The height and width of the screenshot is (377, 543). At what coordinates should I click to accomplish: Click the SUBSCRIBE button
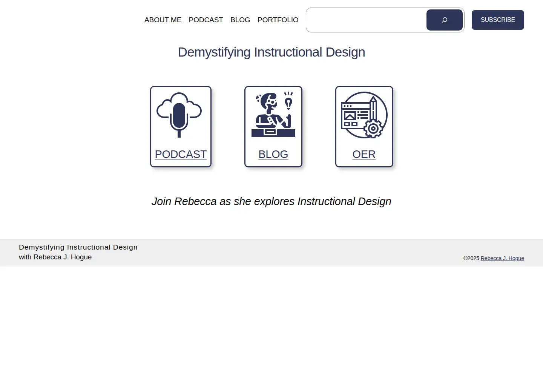498,20
